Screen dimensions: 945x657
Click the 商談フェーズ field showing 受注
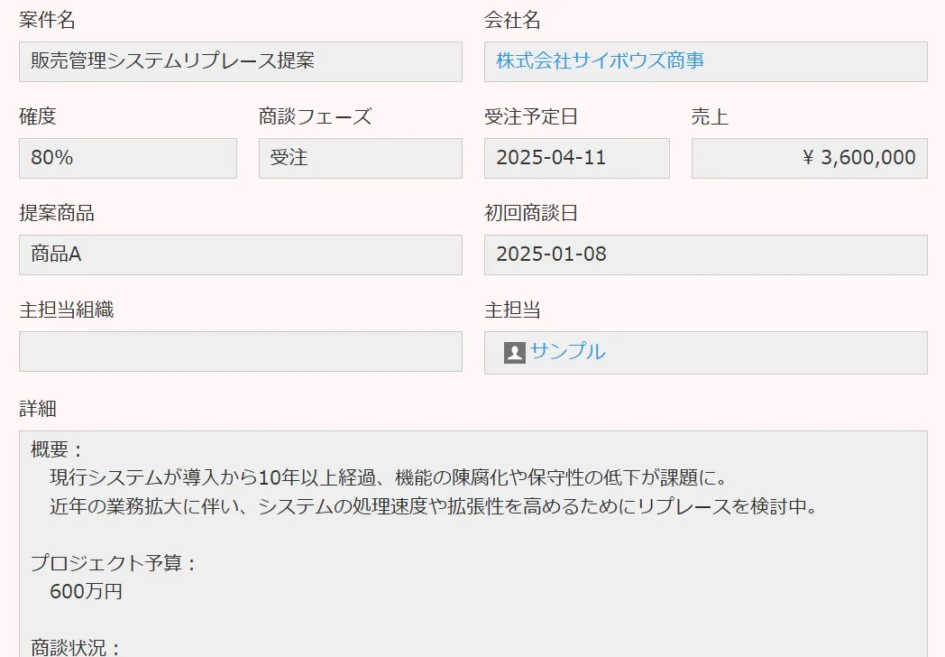[360, 158]
